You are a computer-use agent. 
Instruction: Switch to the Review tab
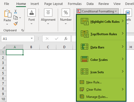(104, 4)
